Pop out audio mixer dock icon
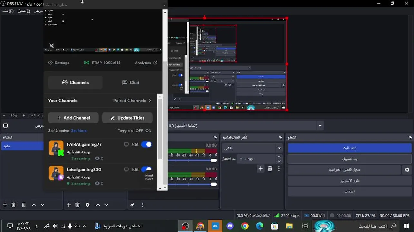The width and height of the screenshot is (414, 232). point(215,137)
